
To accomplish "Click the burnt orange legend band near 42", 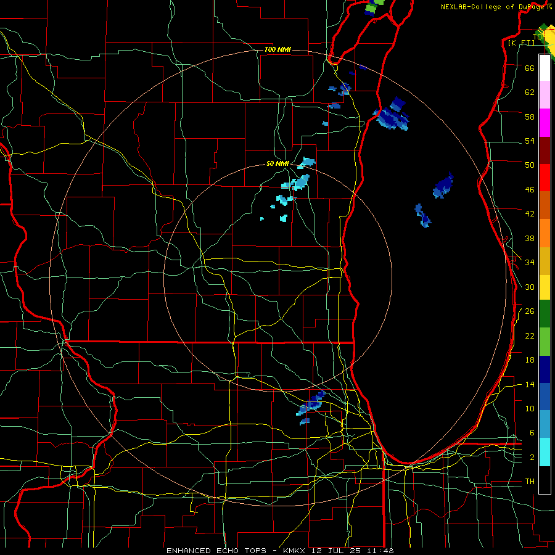I will tap(545, 205).
